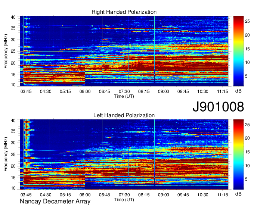This screenshot has height=206, width=254.
Task: Click the "03:45" time tick under the Left Handed plot
Action: pyautogui.click(x=26, y=195)
